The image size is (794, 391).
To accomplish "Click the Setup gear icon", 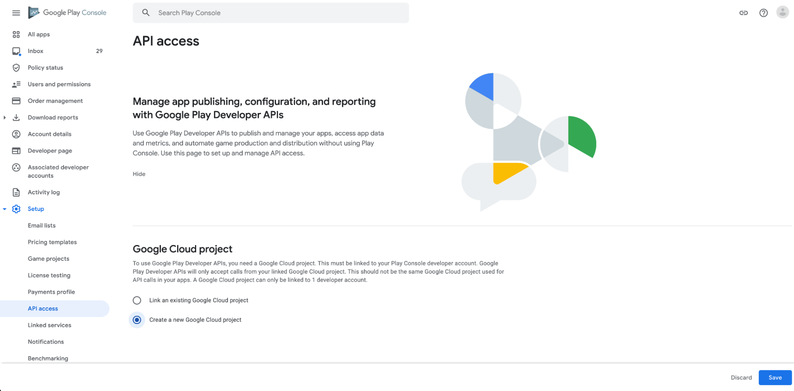I will 16,209.
